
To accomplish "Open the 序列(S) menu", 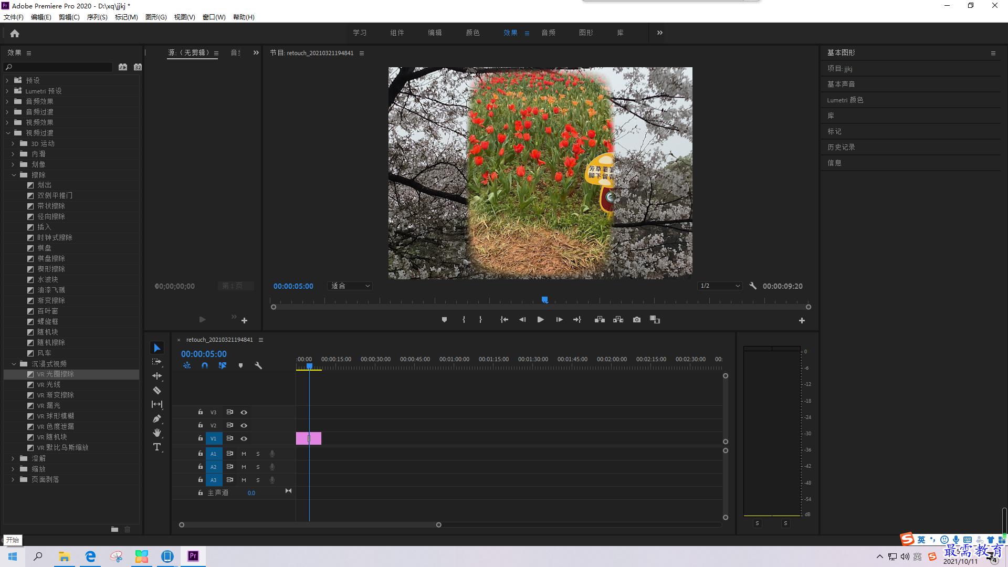I will pos(97,17).
